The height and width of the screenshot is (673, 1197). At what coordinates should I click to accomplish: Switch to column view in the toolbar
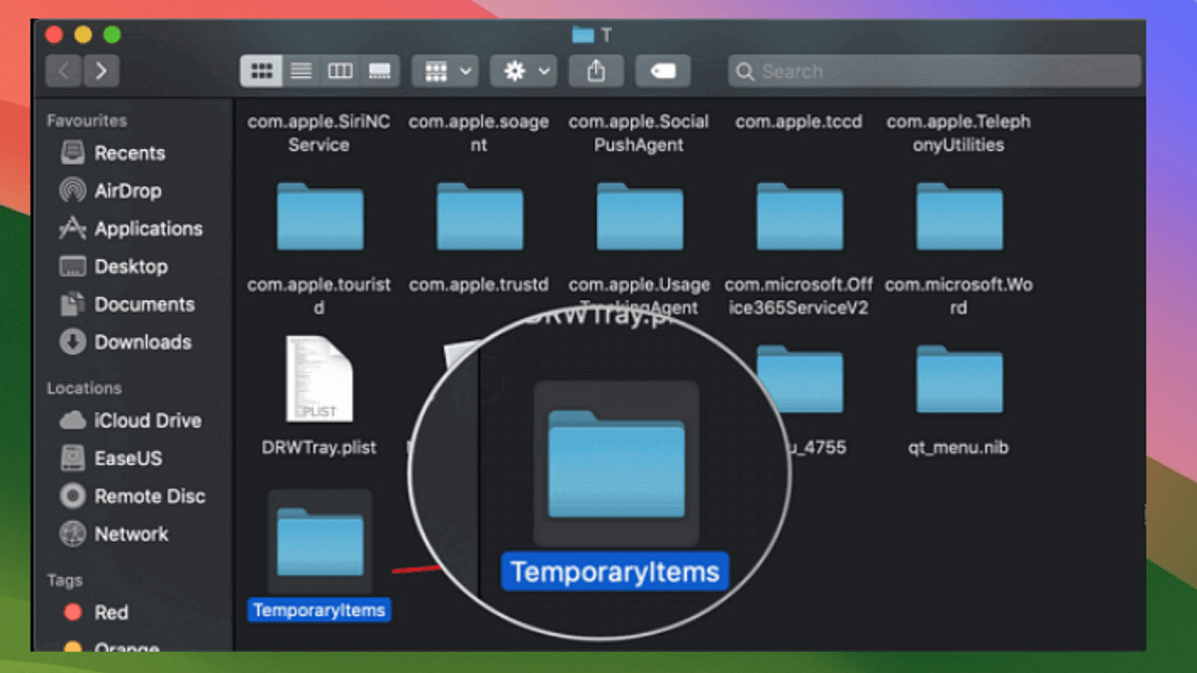(x=340, y=71)
